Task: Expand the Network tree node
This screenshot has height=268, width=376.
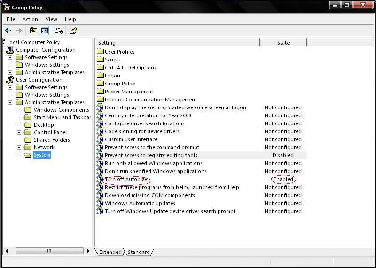Action: tap(19, 147)
